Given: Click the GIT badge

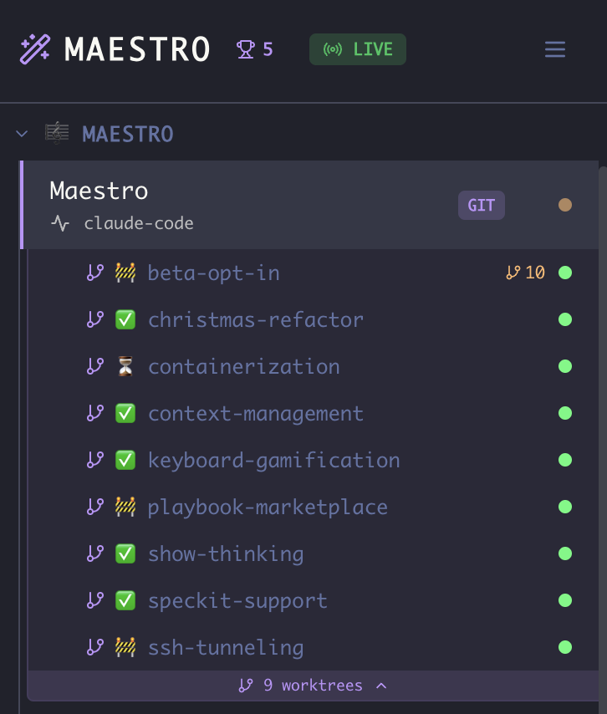Looking at the screenshot, I should click(481, 205).
